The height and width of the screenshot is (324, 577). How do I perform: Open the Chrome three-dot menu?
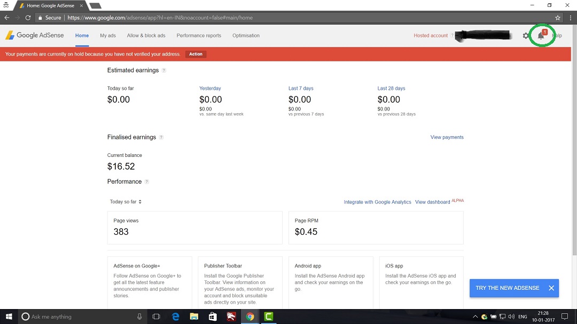tap(571, 18)
